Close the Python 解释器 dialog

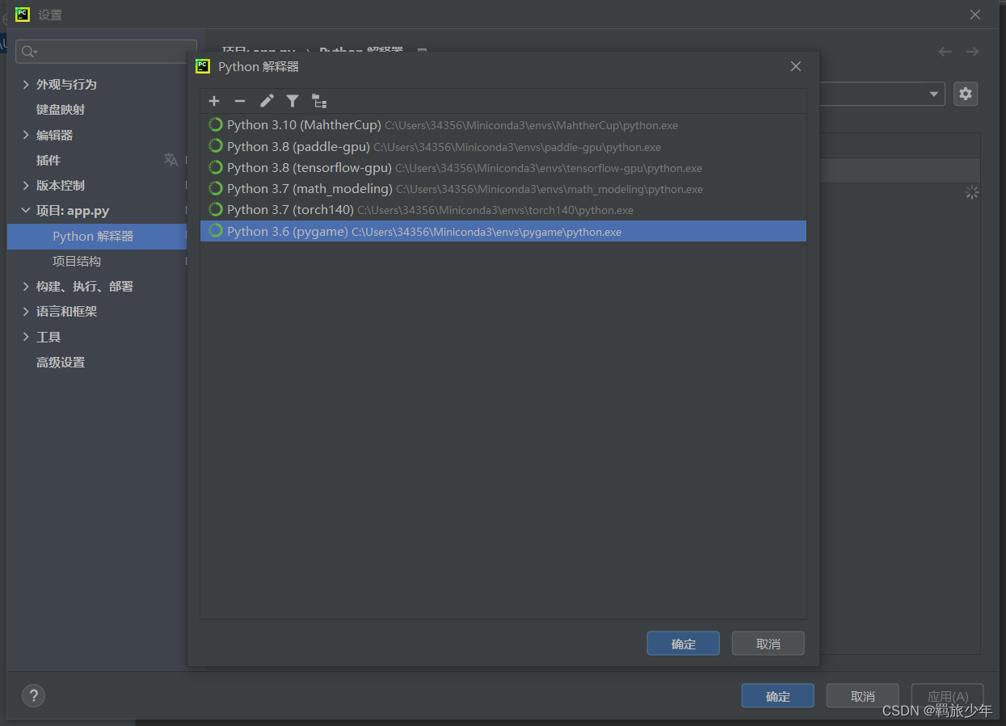click(796, 66)
